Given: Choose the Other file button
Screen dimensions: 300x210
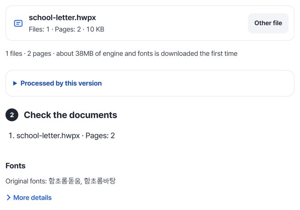Looking at the screenshot, I should point(268,23).
